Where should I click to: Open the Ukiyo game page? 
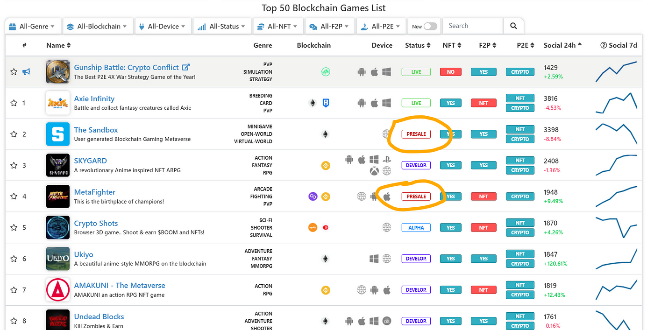pos(84,254)
